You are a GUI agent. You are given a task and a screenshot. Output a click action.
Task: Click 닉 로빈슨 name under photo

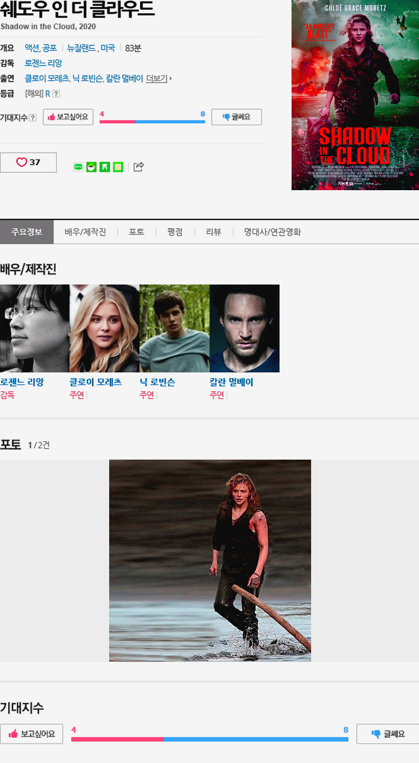[157, 382]
